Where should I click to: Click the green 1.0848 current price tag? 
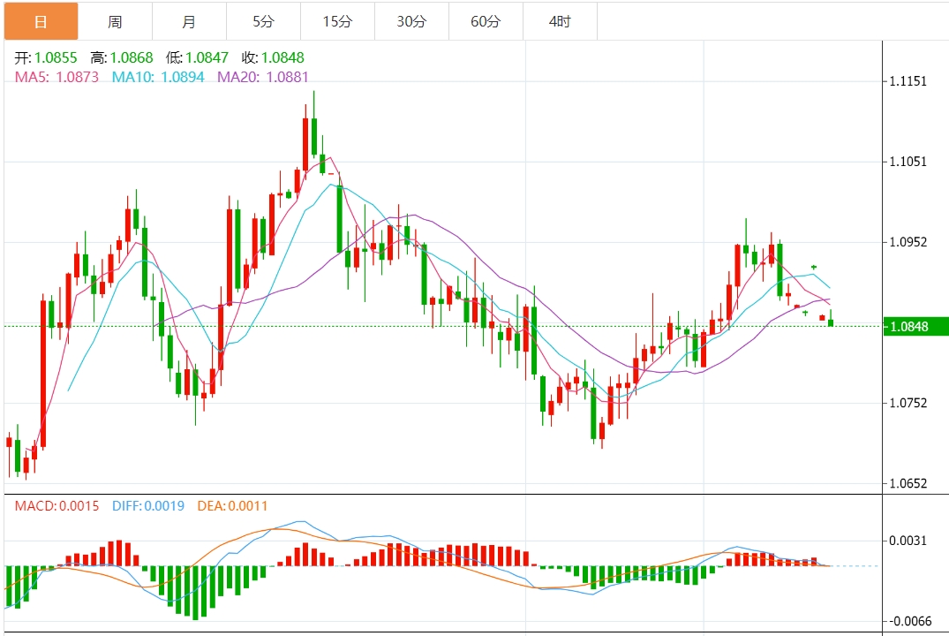click(x=916, y=327)
